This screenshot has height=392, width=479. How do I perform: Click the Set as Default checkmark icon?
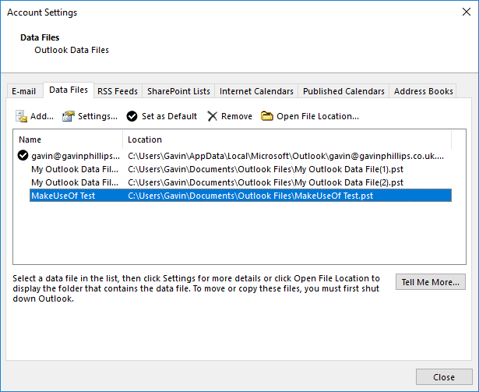pyautogui.click(x=132, y=116)
